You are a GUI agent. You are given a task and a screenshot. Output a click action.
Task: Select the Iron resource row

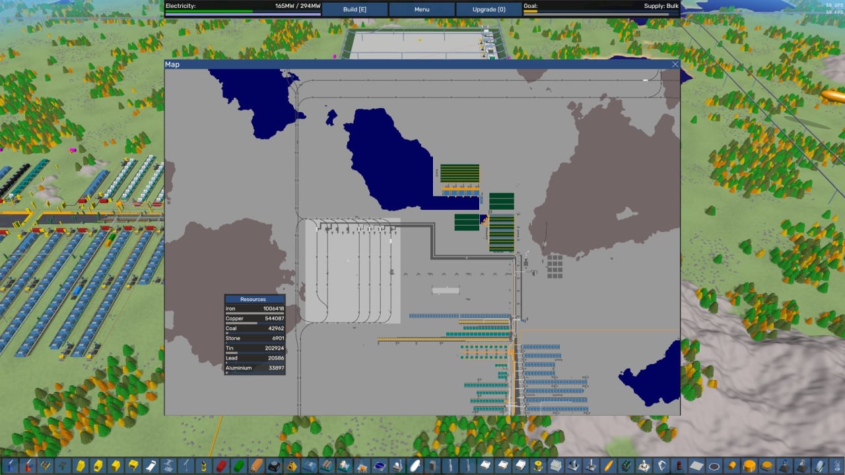click(255, 309)
